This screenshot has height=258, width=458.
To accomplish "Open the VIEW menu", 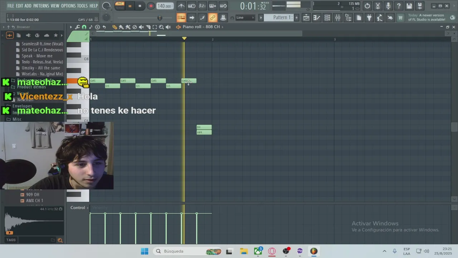I will tap(55, 6).
